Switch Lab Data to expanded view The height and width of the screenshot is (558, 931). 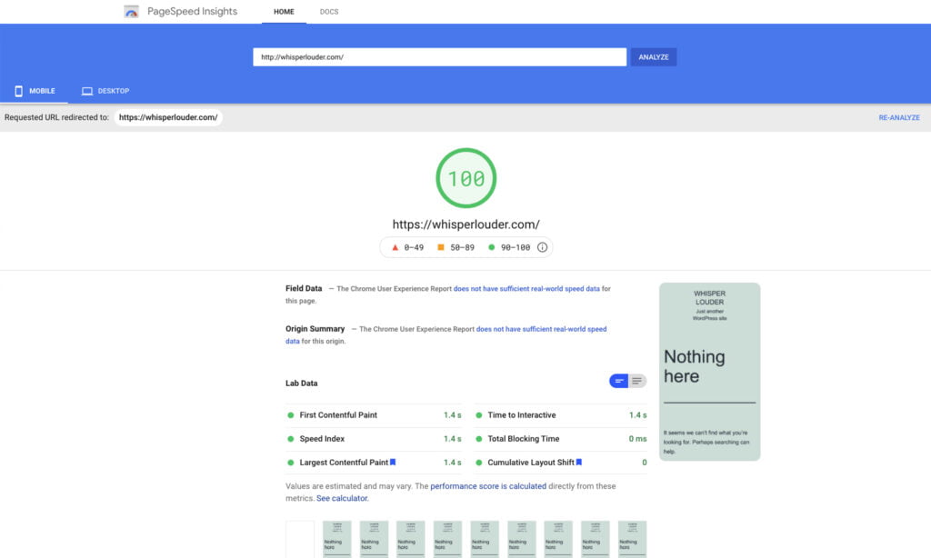point(637,381)
